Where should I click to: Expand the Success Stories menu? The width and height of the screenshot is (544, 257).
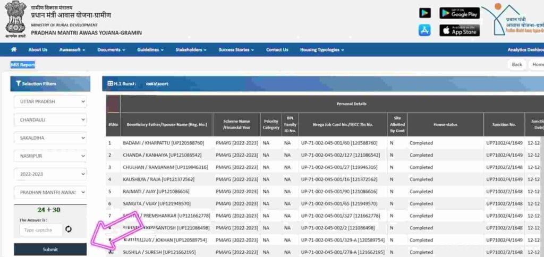click(236, 49)
